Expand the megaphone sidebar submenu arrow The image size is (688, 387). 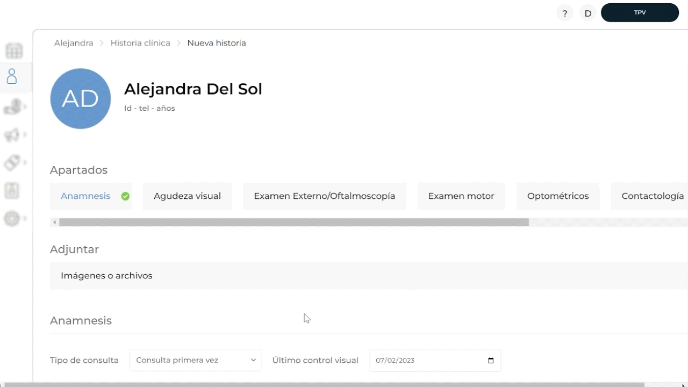click(25, 135)
